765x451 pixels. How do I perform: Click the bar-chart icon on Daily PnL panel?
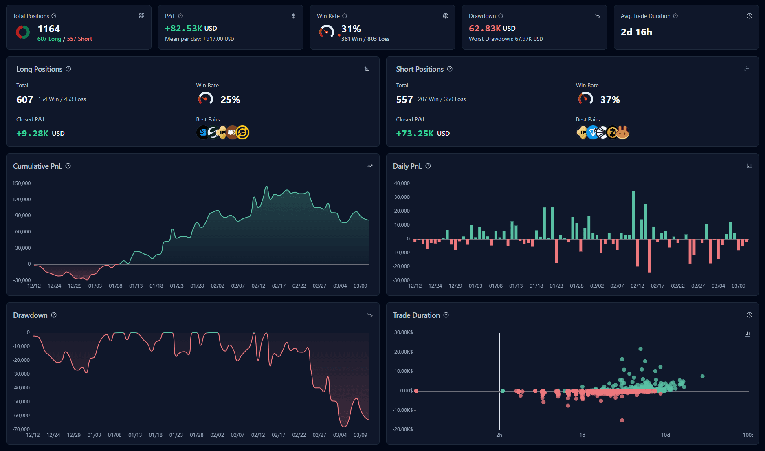coord(750,166)
